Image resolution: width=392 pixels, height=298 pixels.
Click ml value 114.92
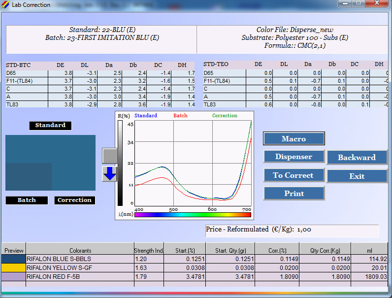[378, 259]
